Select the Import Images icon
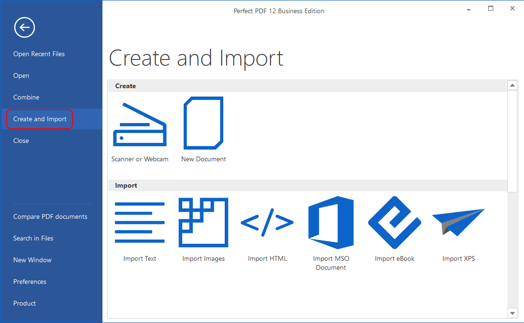Image resolution: width=524 pixels, height=323 pixels. point(203,223)
